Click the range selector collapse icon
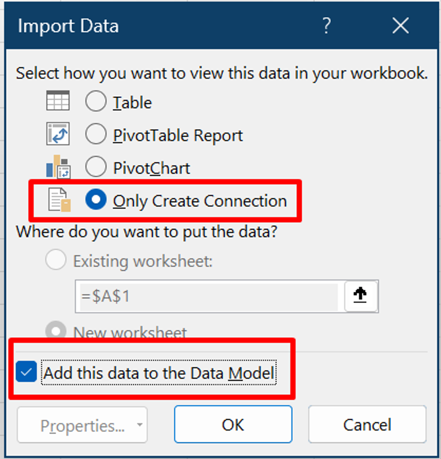Screen dimensions: 441x459 360,296
